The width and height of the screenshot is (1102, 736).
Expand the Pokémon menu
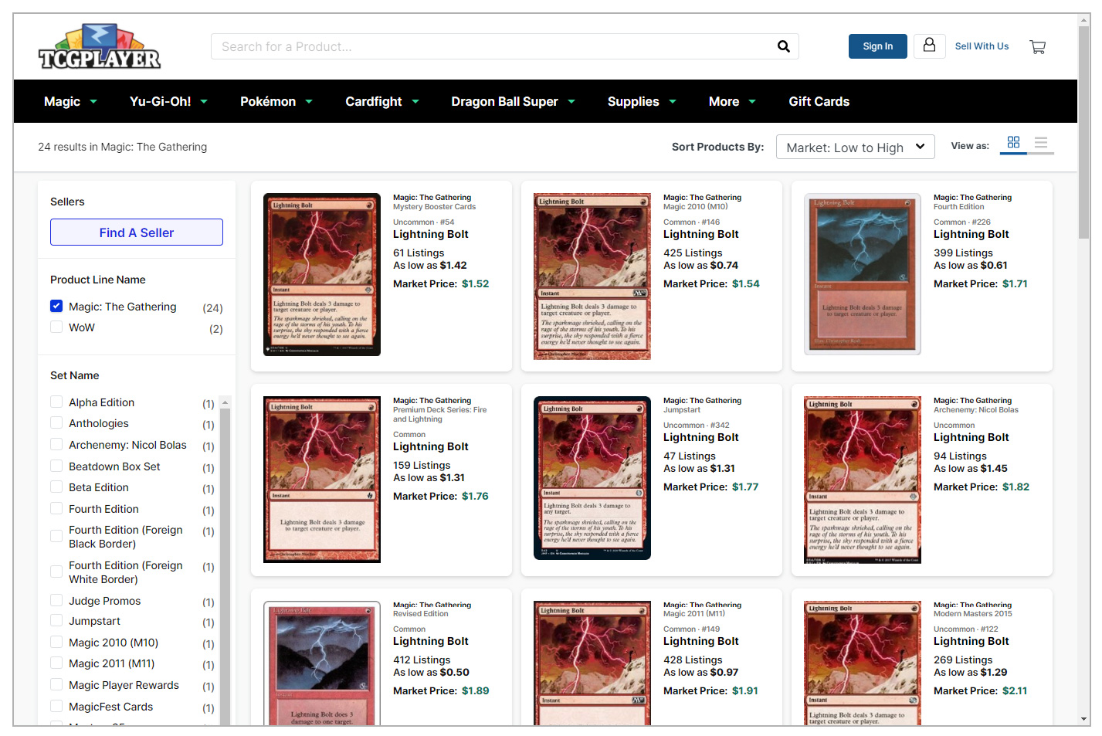[276, 101]
